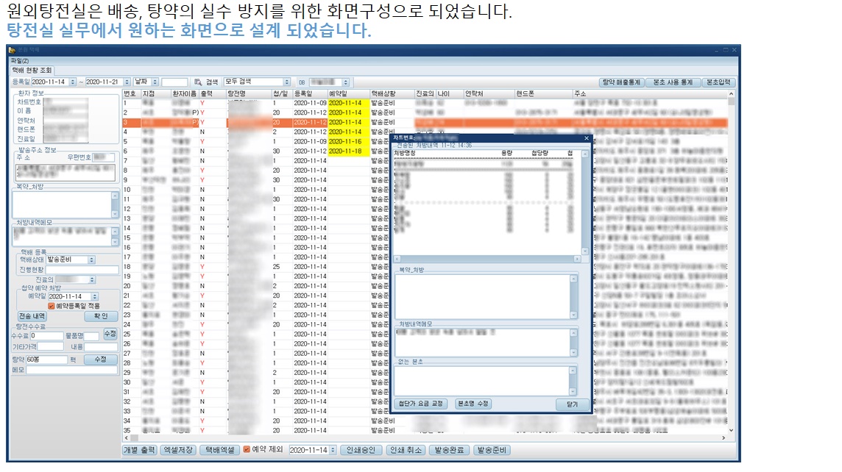
Task: Close the prescription detail popup with X
Action: [587, 138]
